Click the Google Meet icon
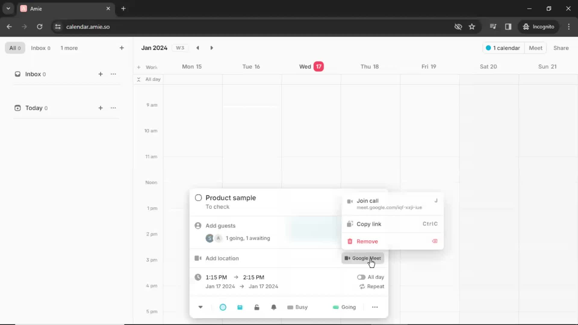Viewport: 578px width, 325px height. tap(347, 258)
